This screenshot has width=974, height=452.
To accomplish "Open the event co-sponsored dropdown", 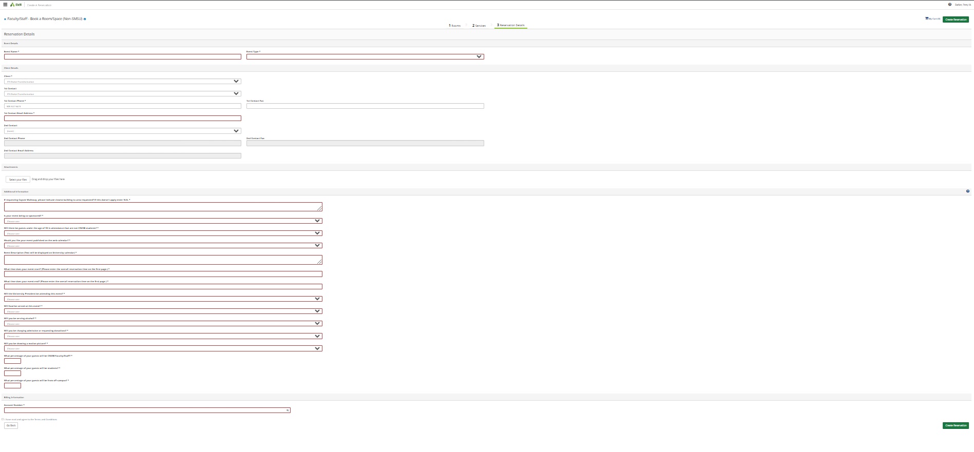I will [x=163, y=221].
